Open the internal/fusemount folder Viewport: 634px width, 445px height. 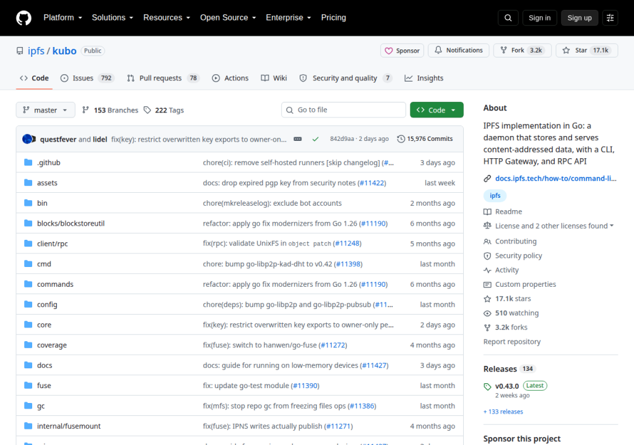[69, 426]
